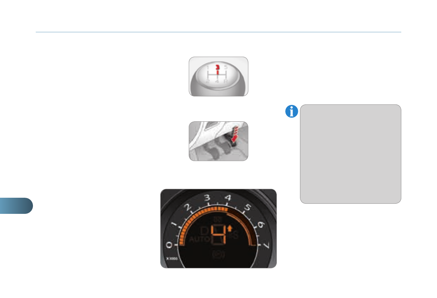Open the gear lever knob image
This screenshot has height=298, width=437.
click(x=219, y=76)
